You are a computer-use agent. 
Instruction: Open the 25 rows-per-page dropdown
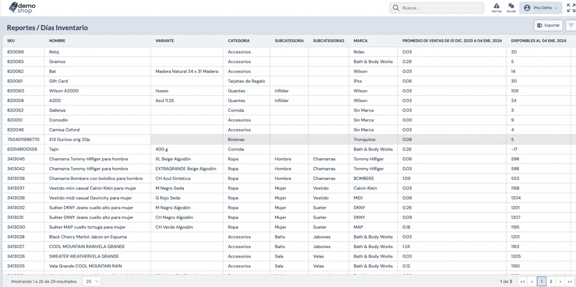(92, 281)
